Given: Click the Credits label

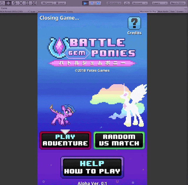Looking at the screenshot, I should [134, 33].
